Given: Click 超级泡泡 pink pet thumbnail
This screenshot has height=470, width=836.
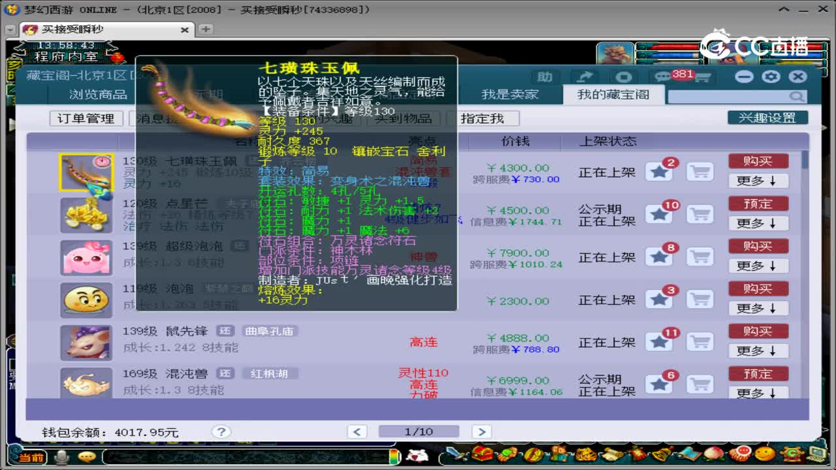Looking at the screenshot, I should coord(87,257).
